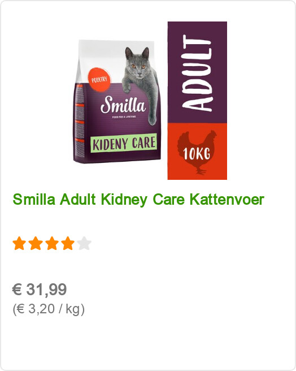This screenshot has width=296, height=371.
Task: Click the vertical ADULT purple banner
Action: [197, 72]
